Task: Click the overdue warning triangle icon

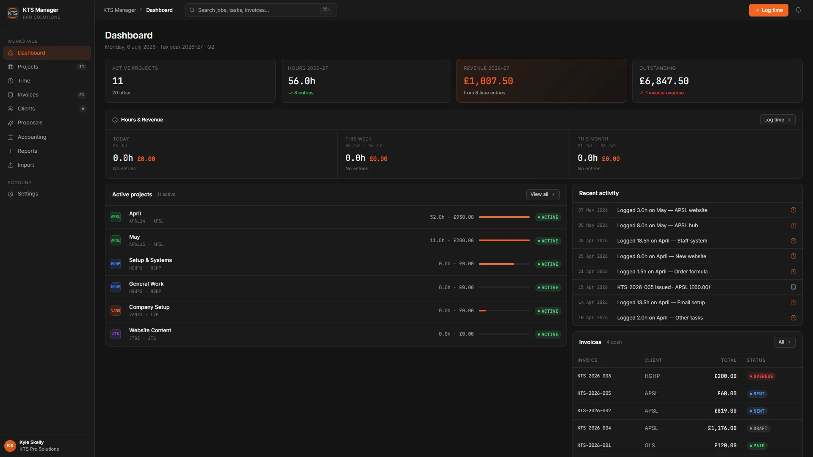Action: click(x=642, y=93)
